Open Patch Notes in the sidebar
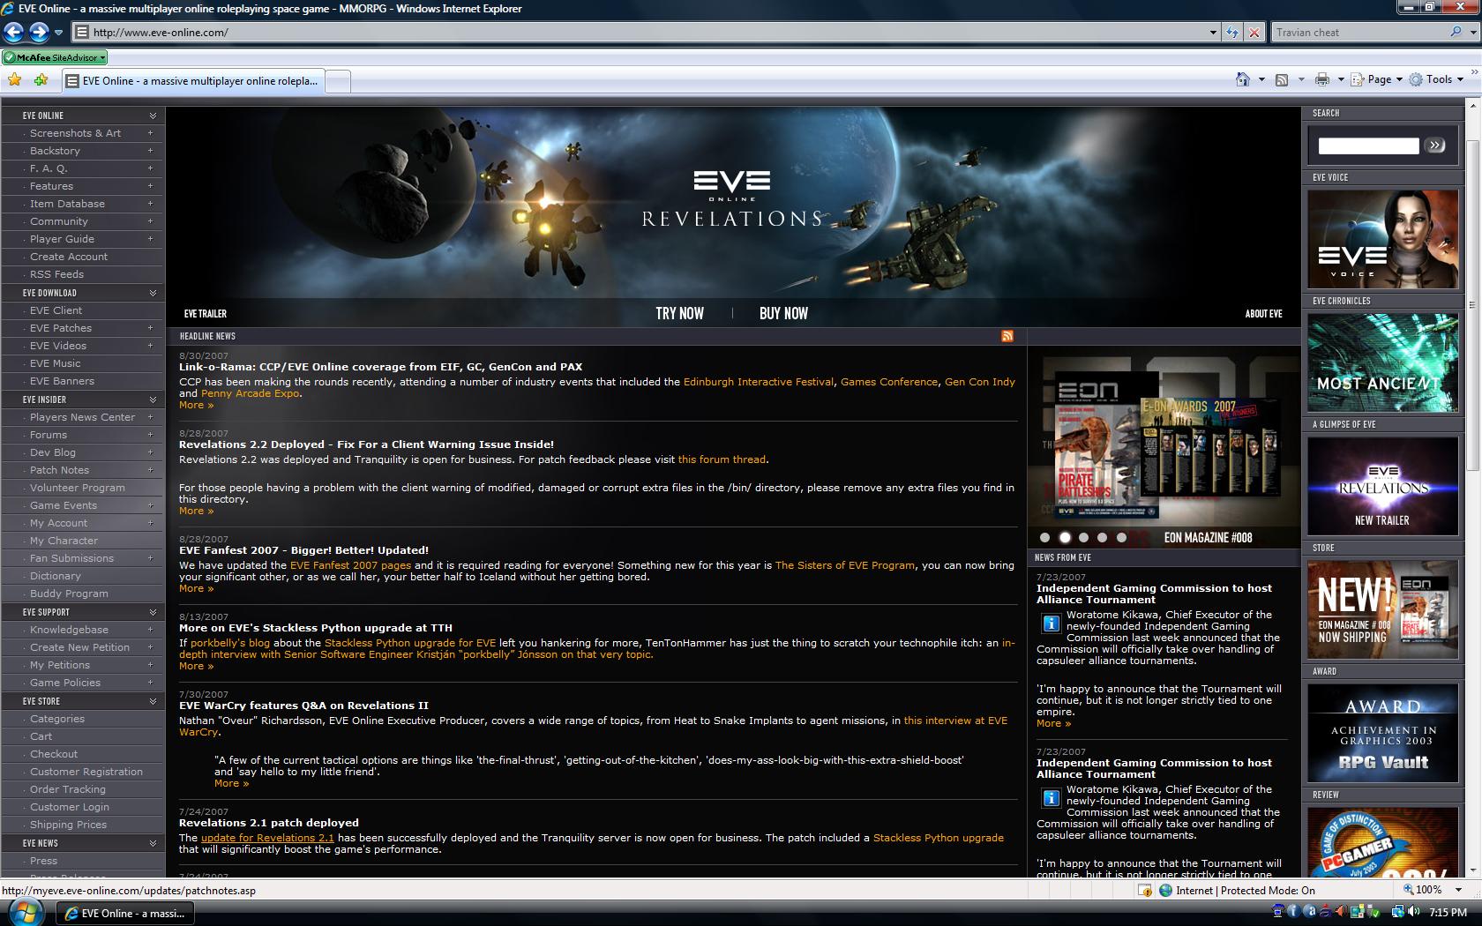Image resolution: width=1482 pixels, height=926 pixels. click(x=59, y=470)
